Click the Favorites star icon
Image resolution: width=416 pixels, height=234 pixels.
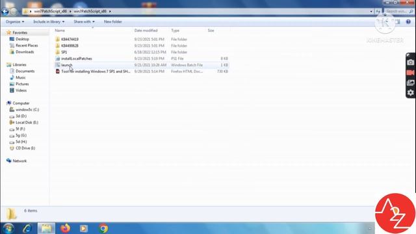8,32
